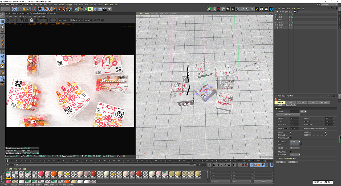
Task: Toggle the use generators checkbox
Action: (291, 135)
